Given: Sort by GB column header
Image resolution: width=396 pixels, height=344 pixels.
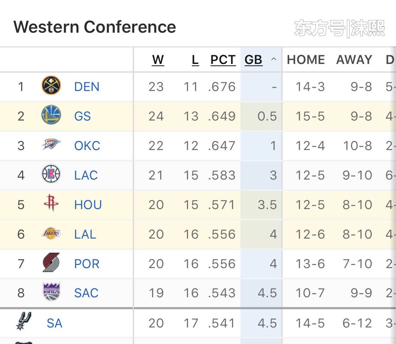Looking at the screenshot, I should point(253,60).
